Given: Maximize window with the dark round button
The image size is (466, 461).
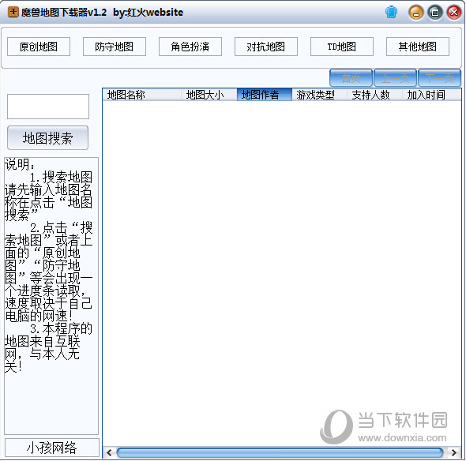Looking at the screenshot, I should (435, 13).
